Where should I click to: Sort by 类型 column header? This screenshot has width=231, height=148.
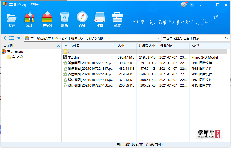tap(208, 46)
